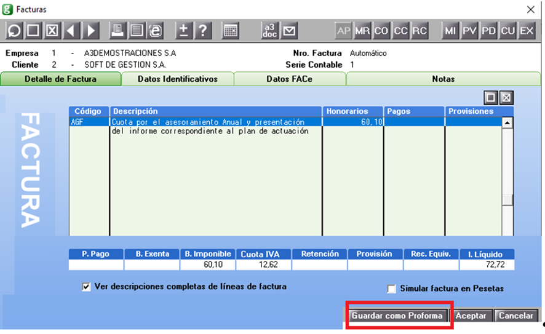The image size is (545, 334).
Task: Click the print invoice toolbar icon
Action: [117, 31]
